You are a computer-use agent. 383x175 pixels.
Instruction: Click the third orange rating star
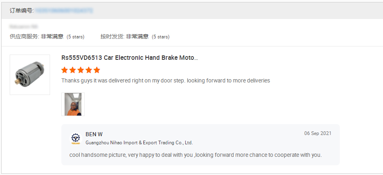(81, 70)
